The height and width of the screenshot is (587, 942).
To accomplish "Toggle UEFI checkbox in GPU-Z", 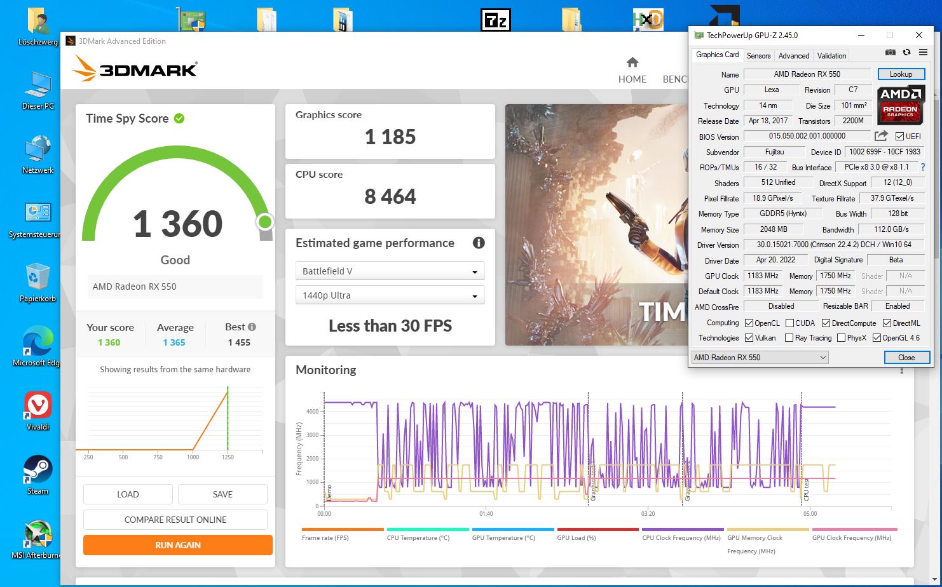I will (899, 136).
